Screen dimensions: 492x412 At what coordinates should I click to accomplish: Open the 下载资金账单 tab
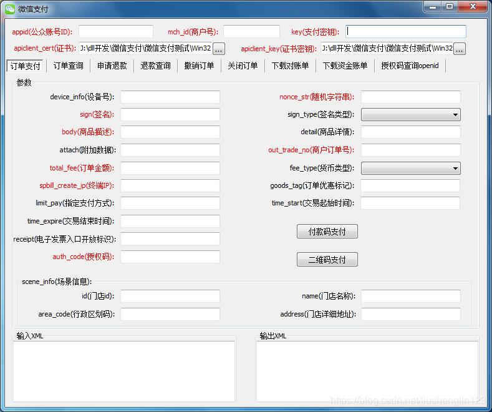(345, 66)
